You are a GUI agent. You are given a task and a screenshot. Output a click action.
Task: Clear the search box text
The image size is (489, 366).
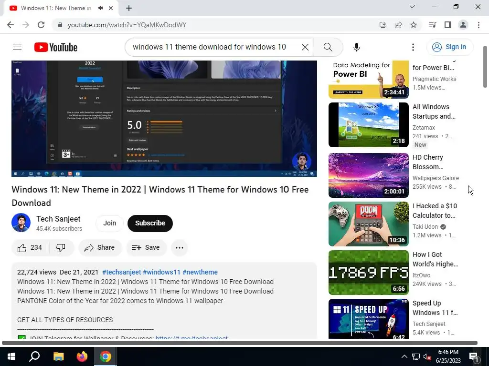coord(305,47)
